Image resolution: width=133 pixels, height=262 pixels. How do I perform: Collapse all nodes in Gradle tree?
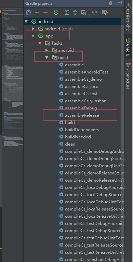tap(75, 12)
